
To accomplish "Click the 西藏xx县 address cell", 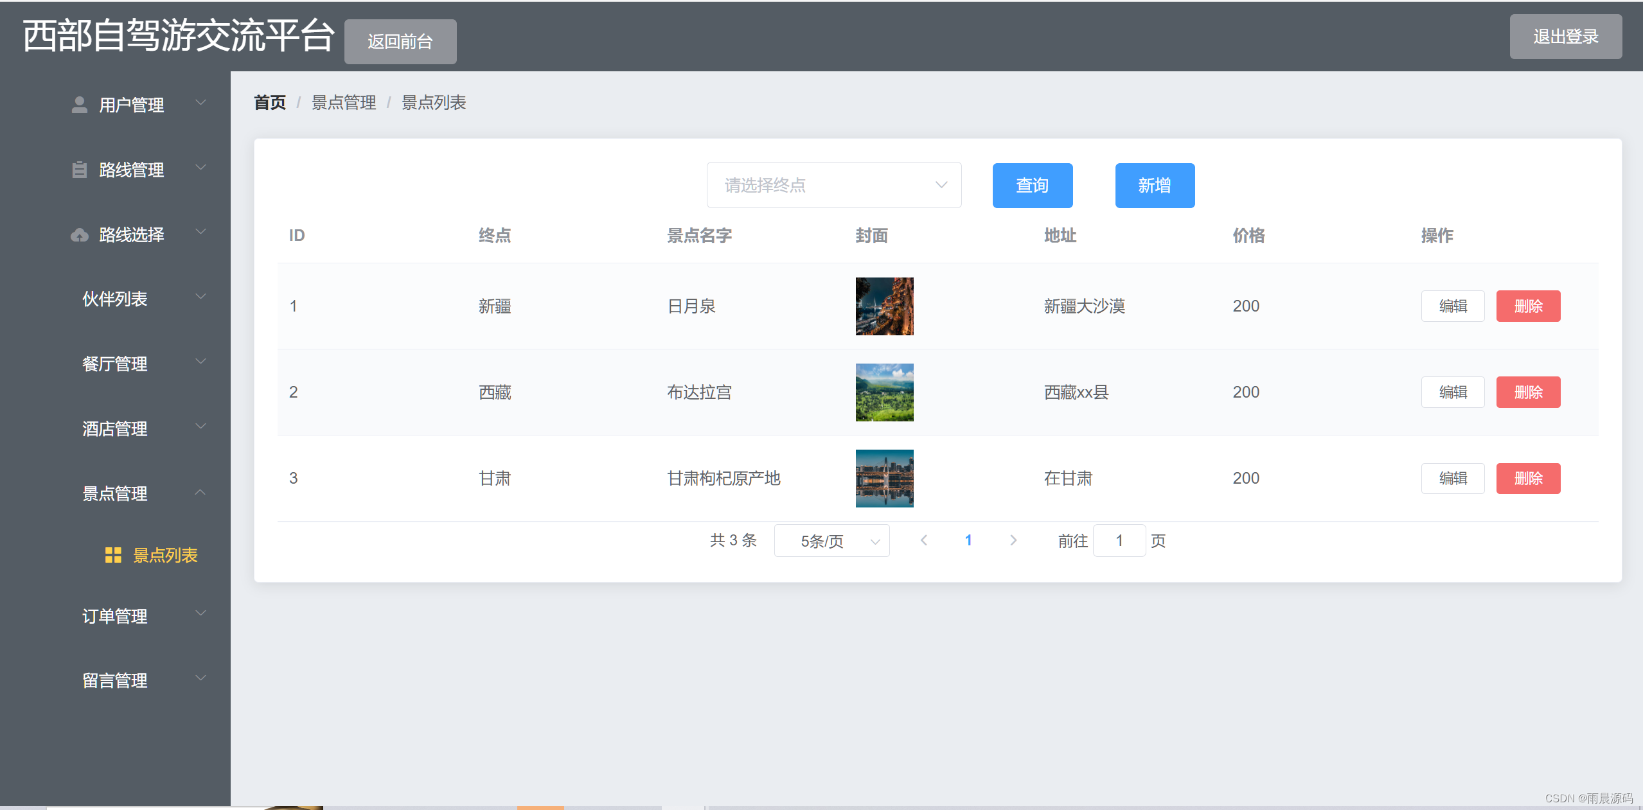I will point(1076,392).
